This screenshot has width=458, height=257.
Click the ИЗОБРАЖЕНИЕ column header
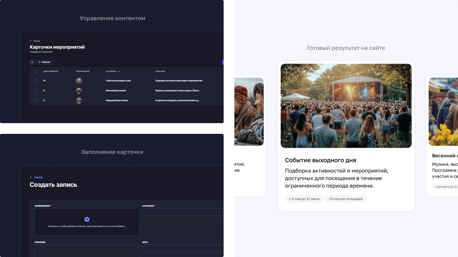[x=83, y=71]
